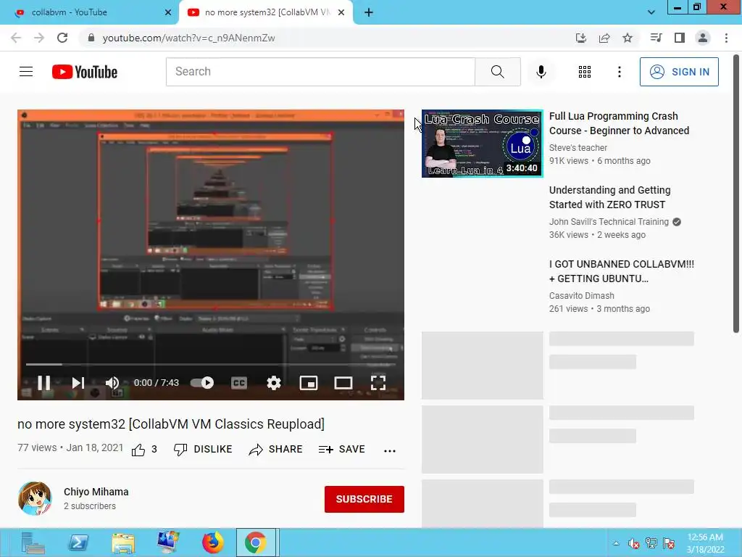This screenshot has height=557, width=742.
Task: Skip to next video
Action: coord(78,383)
